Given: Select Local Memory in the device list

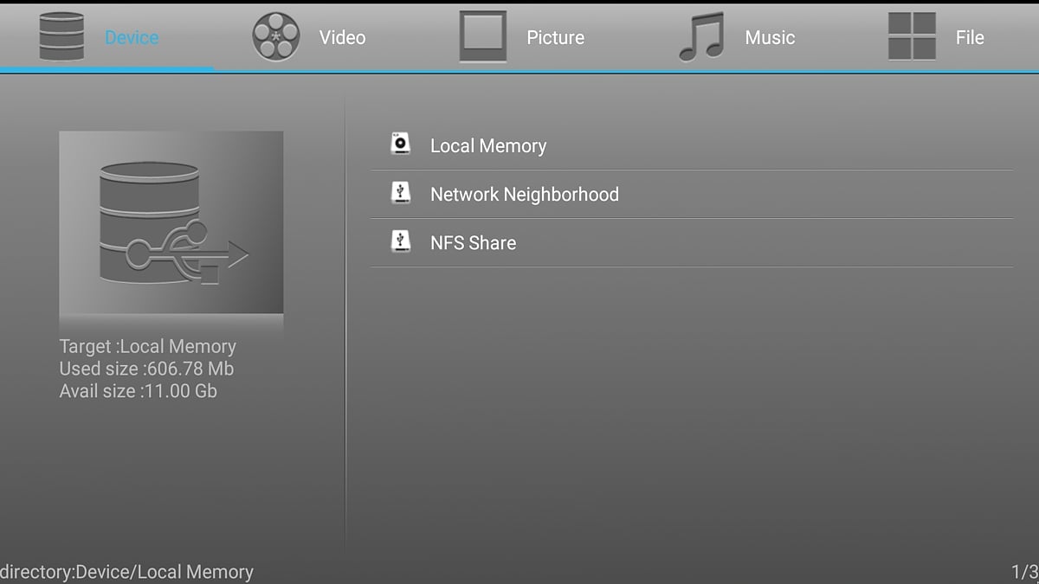Looking at the screenshot, I should point(488,146).
